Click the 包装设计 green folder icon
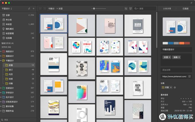195x122 pixels. point(4,88)
